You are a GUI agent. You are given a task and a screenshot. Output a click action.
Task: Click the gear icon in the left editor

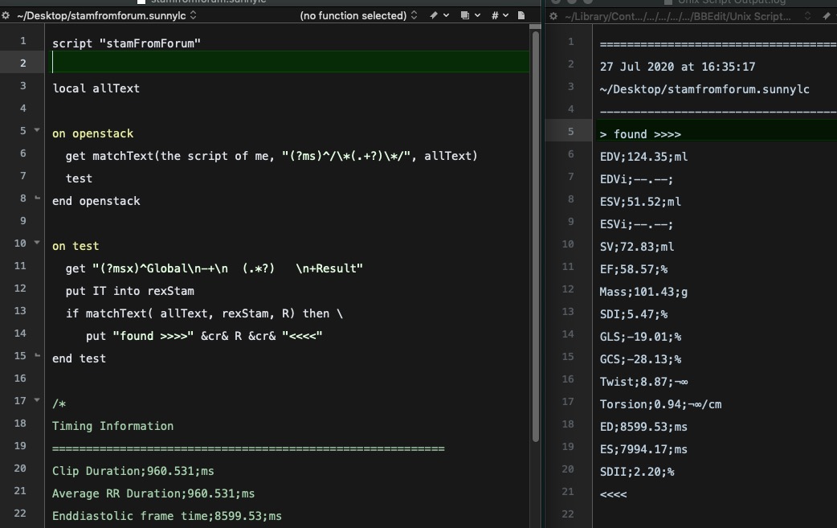tap(6, 15)
